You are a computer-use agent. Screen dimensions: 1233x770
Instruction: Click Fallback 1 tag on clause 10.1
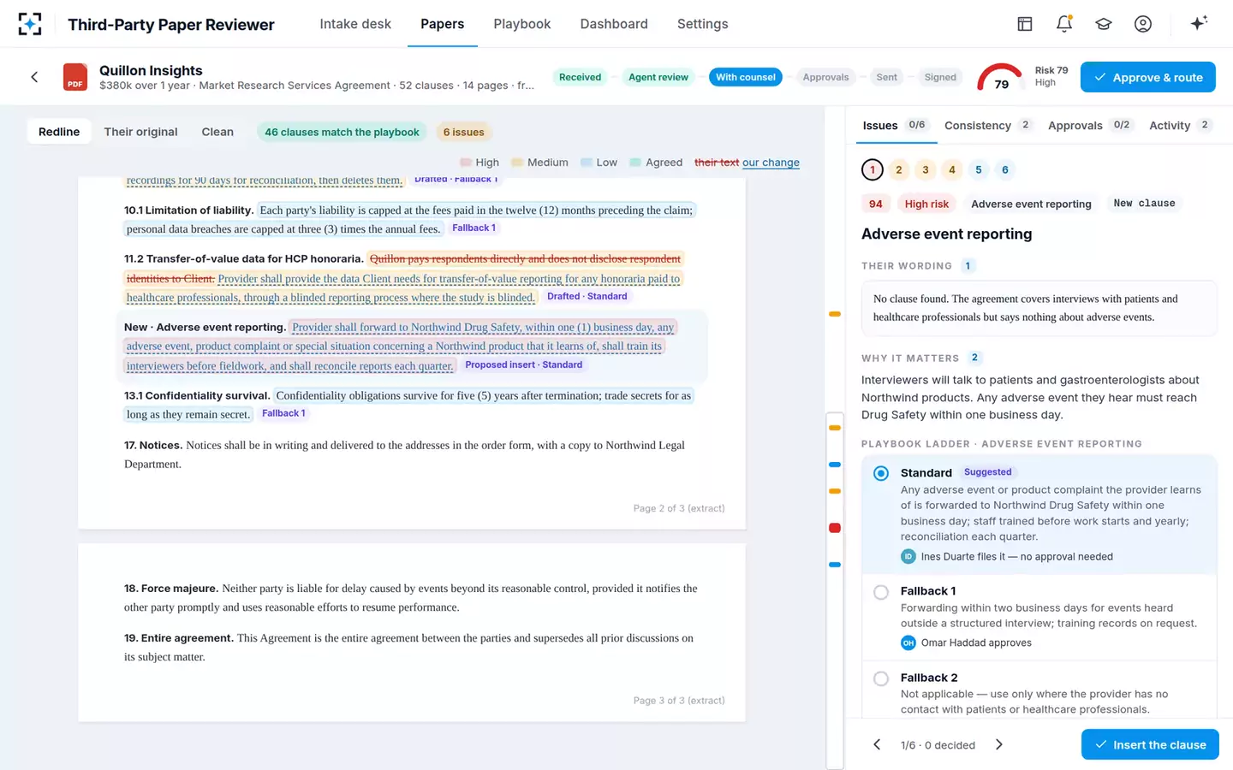coord(474,228)
